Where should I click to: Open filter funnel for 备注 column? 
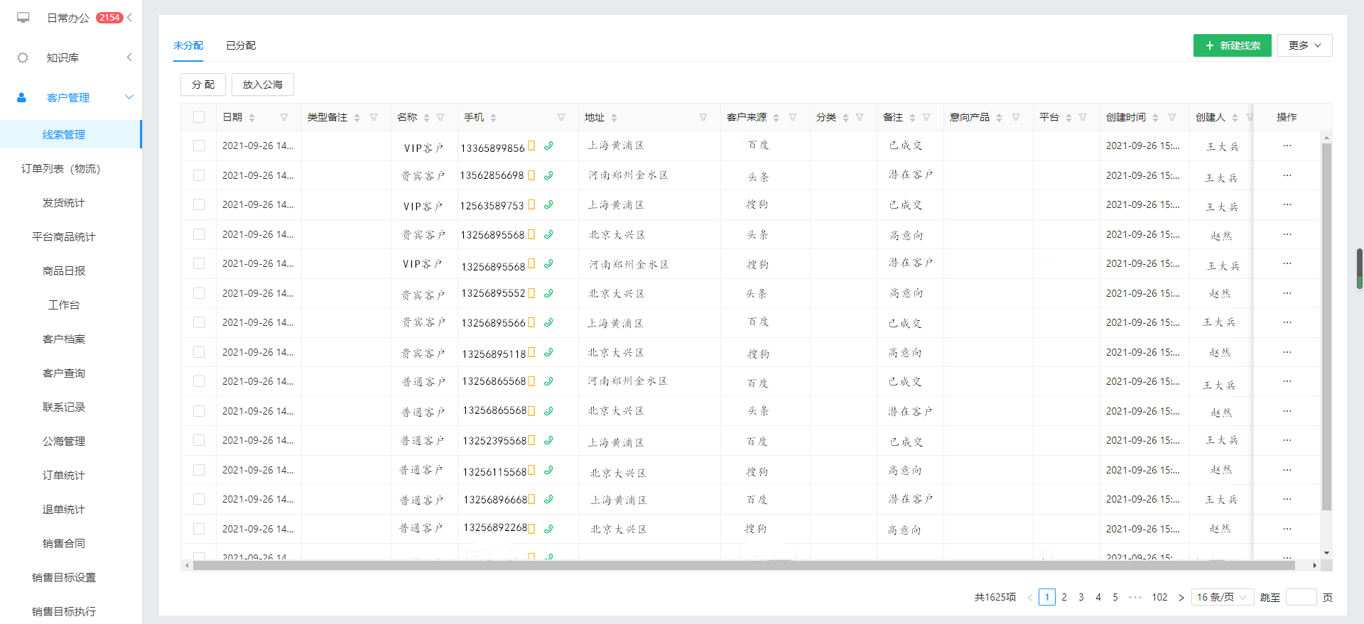pos(926,117)
